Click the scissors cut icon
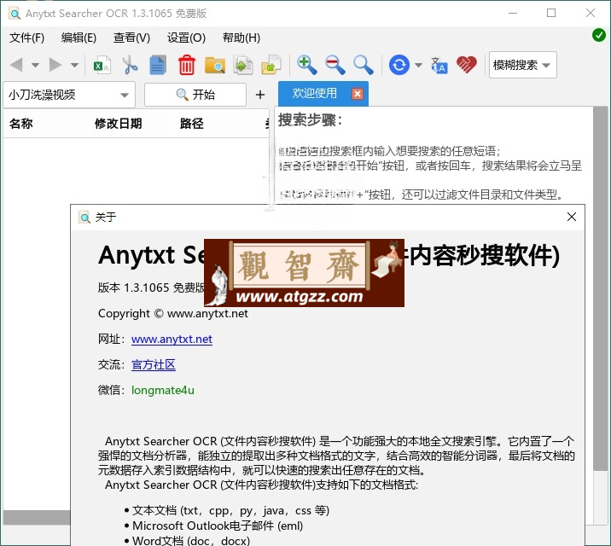This screenshot has height=546, width=611. click(130, 65)
